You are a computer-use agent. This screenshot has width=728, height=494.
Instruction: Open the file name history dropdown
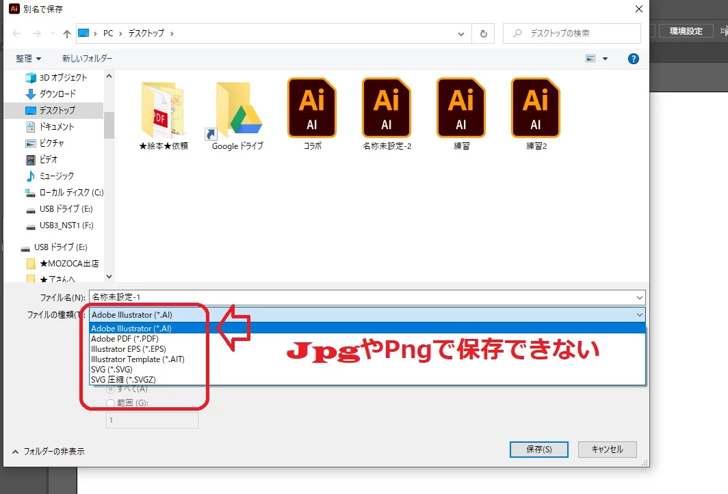(639, 298)
